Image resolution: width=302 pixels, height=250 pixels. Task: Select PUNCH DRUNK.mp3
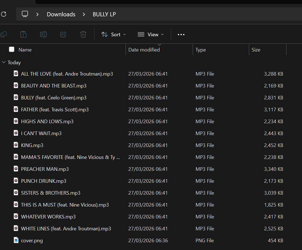43,181
